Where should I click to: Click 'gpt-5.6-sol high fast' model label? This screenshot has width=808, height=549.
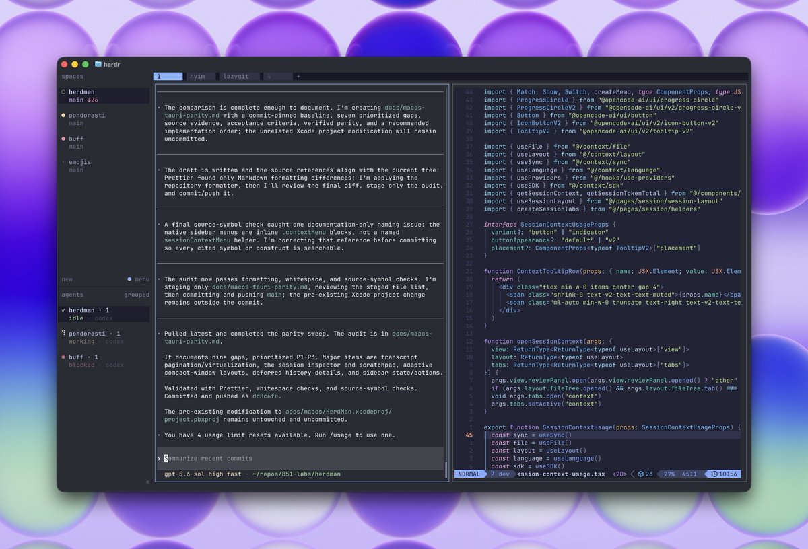(203, 474)
